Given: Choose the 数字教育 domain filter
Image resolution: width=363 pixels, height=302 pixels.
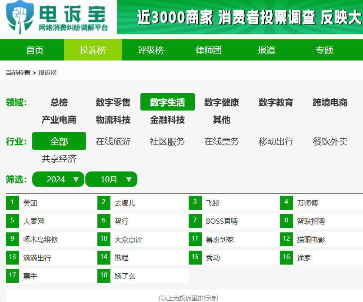Looking at the screenshot, I should (276, 102).
